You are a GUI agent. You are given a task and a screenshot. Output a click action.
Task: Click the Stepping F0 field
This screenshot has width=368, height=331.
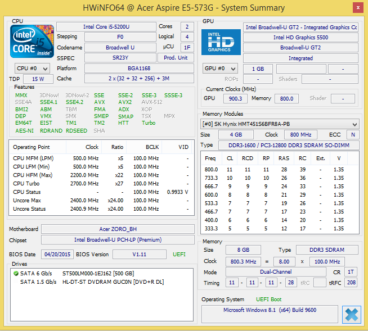click(120, 37)
